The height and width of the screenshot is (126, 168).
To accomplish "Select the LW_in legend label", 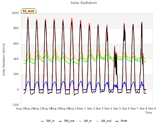I will pos(88,121).
